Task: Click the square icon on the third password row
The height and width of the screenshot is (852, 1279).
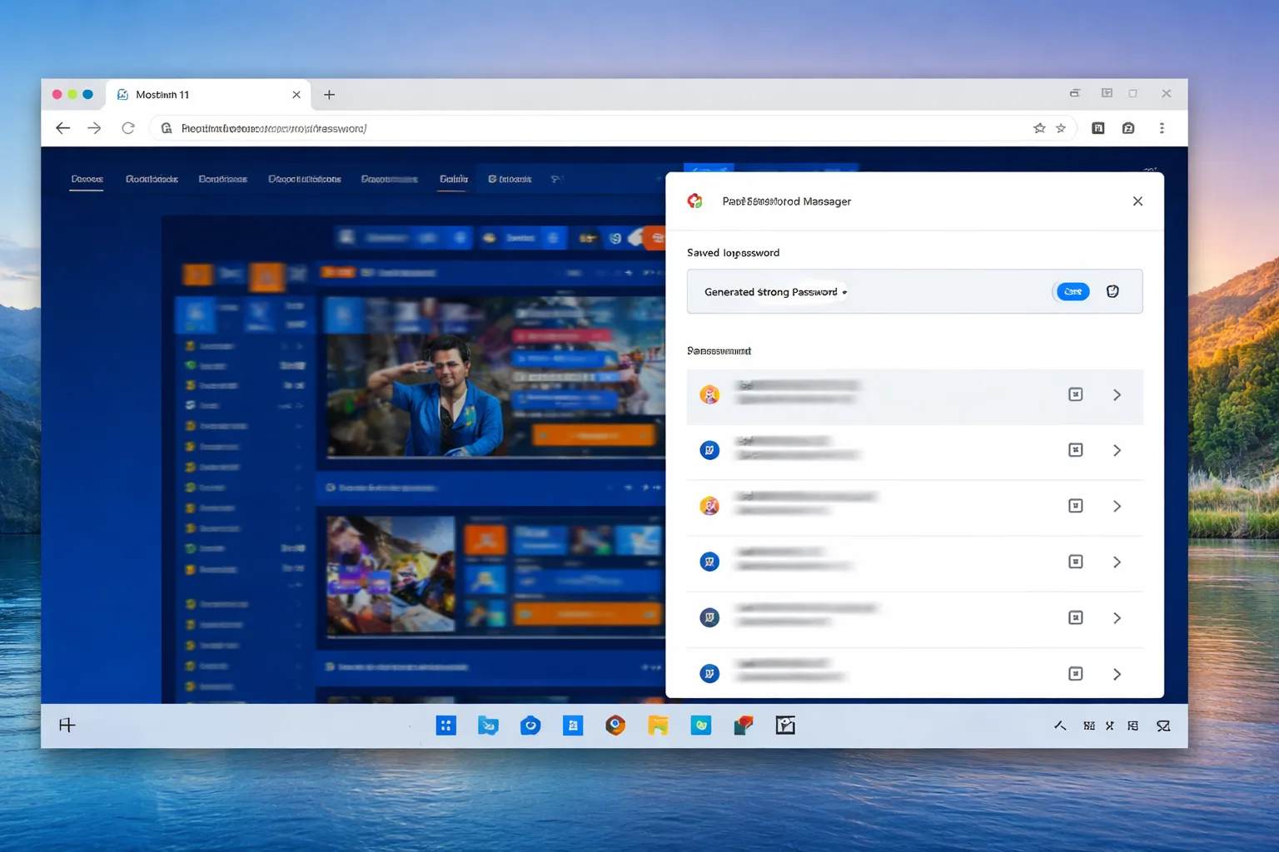Action: click(1076, 506)
